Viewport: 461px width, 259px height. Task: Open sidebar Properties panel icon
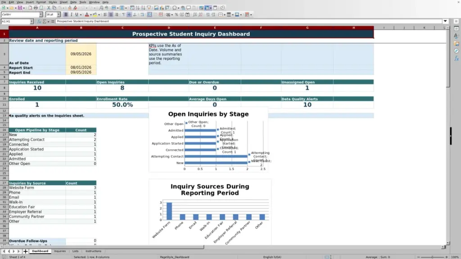tap(456, 28)
